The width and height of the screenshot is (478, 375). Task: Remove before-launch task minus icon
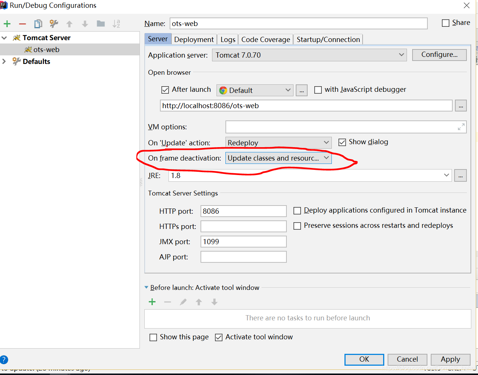(167, 302)
